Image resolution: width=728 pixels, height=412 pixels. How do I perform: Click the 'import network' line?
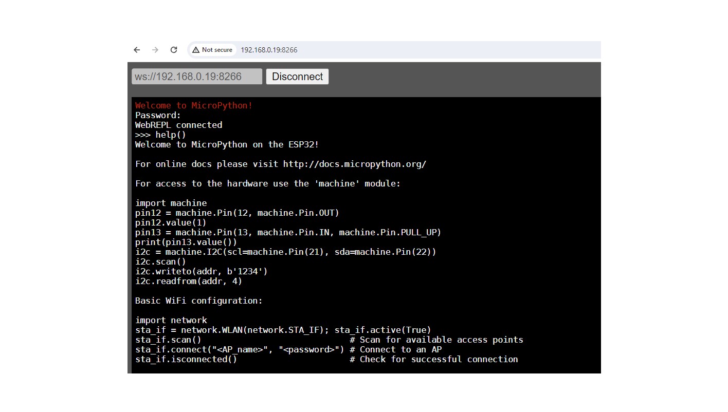171,320
